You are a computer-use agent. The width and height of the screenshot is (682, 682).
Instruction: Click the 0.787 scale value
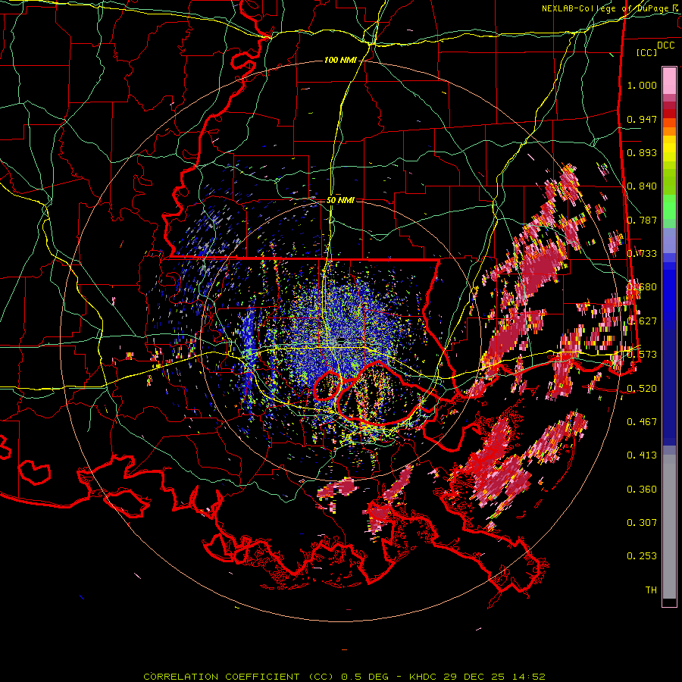point(642,220)
